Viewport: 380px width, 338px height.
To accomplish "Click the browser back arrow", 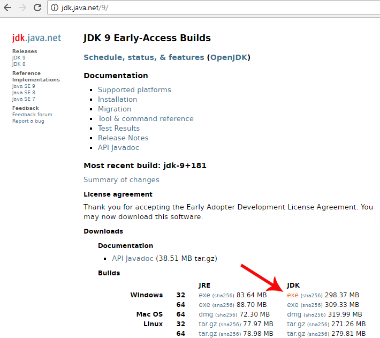I will [7, 7].
